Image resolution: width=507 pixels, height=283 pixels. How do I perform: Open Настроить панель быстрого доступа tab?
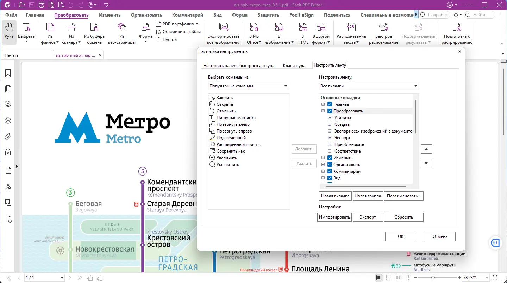(239, 66)
